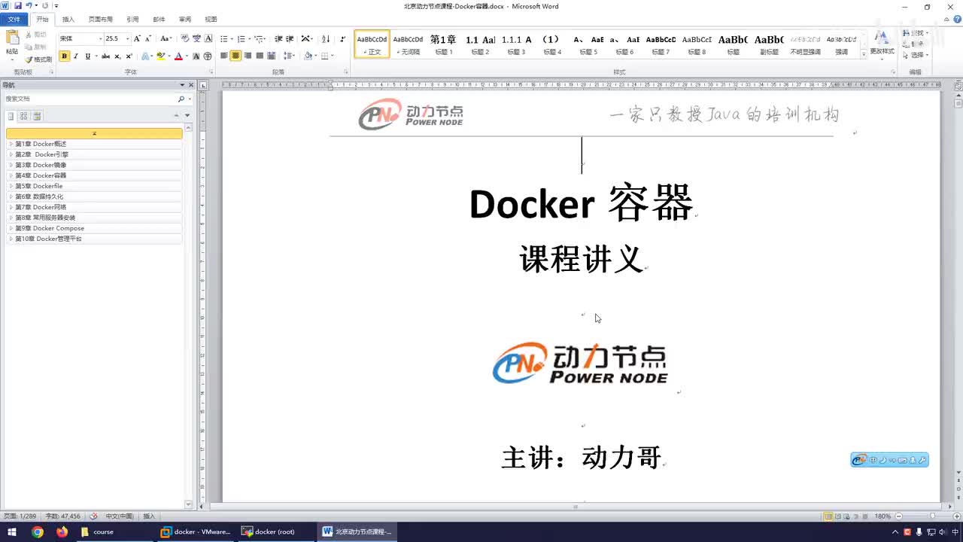
Task: Grow font size with the large A icon
Action: (137, 38)
